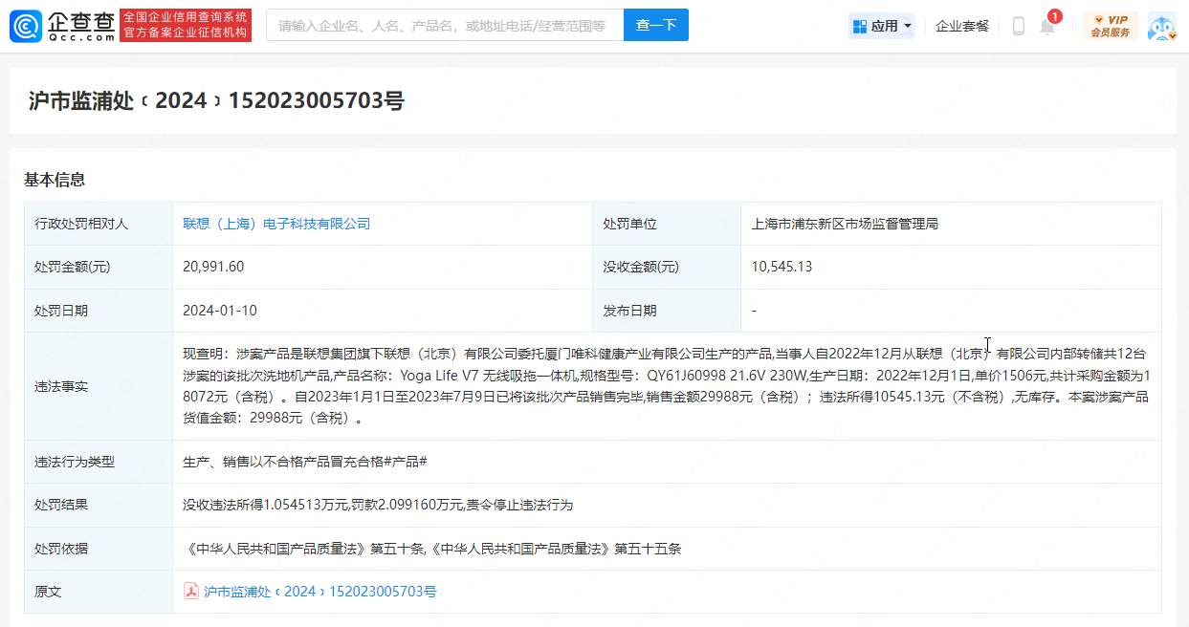Select the 原文 label cell
Viewport: 1189px width, 627px height.
tap(99, 592)
